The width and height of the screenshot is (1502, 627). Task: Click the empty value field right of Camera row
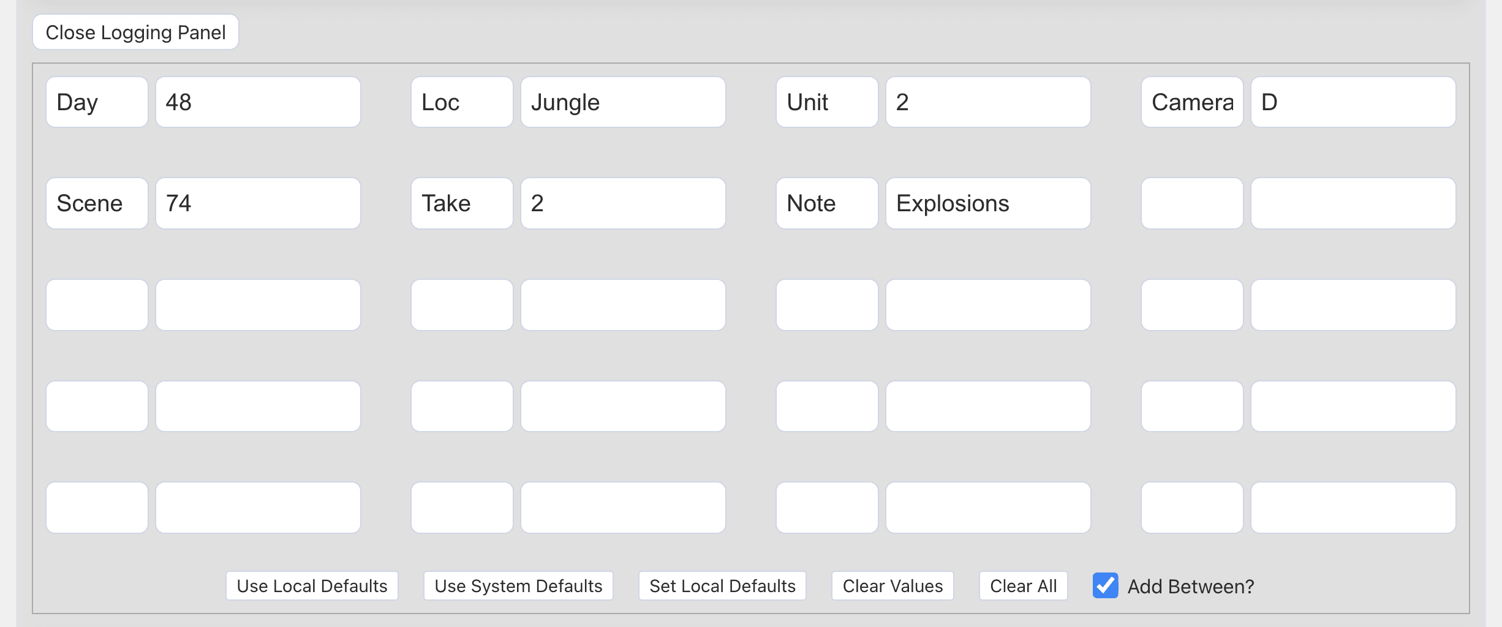1353,203
